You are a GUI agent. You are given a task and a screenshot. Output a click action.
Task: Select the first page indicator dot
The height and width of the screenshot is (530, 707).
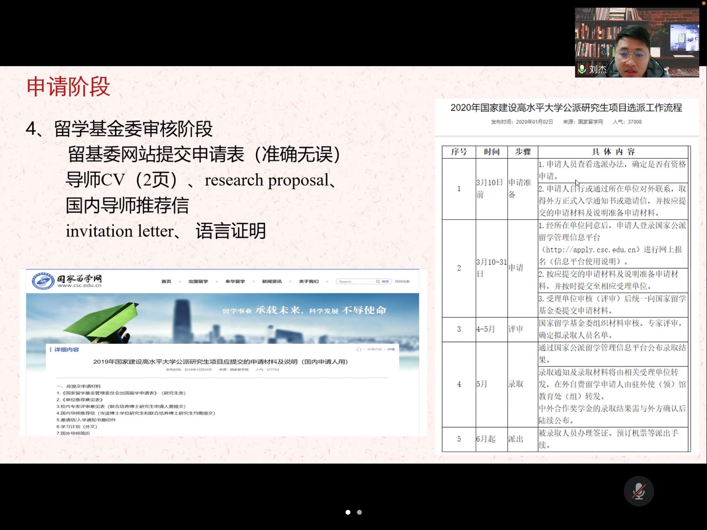348,512
